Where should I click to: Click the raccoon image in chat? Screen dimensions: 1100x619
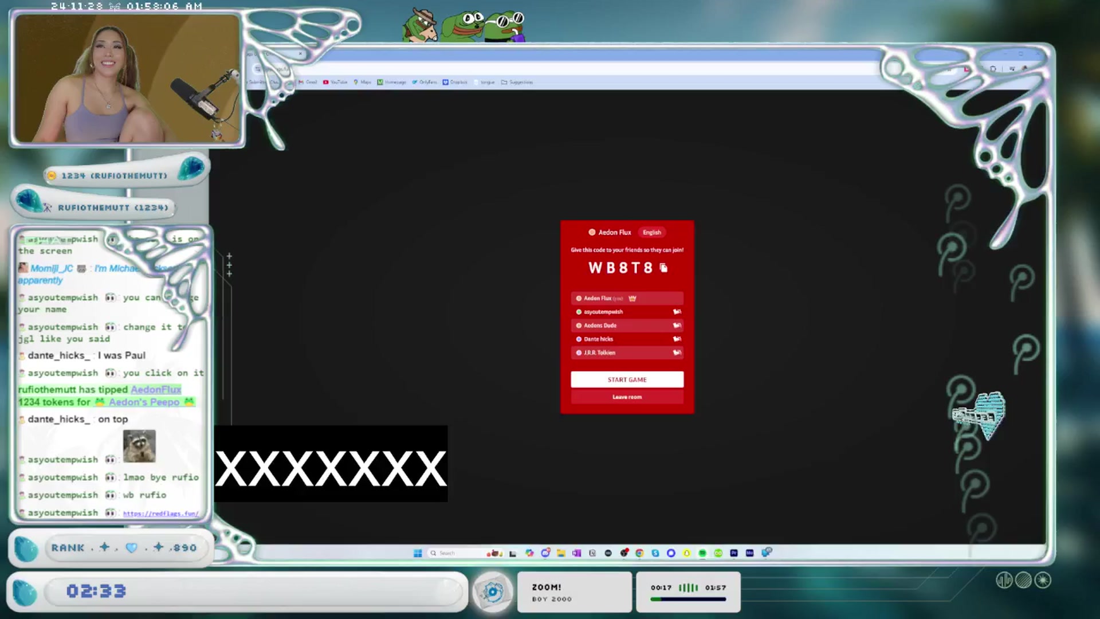pos(139,446)
